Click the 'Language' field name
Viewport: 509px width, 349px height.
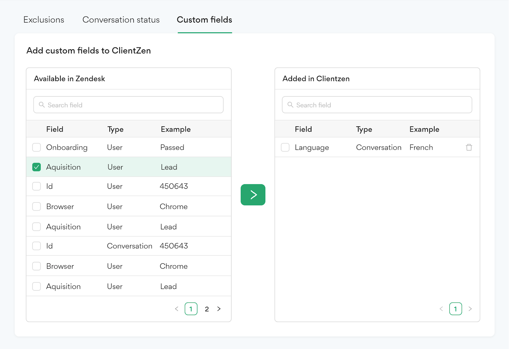(312, 148)
